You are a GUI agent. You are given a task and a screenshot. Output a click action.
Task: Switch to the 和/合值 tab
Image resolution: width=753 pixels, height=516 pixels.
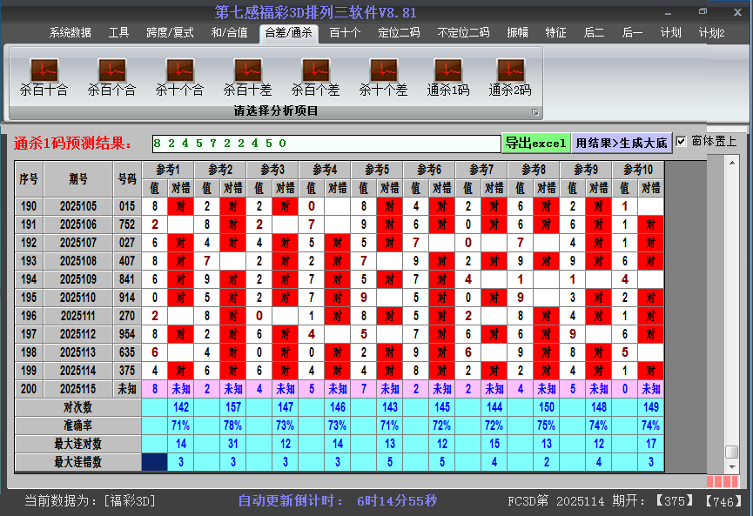point(229,33)
